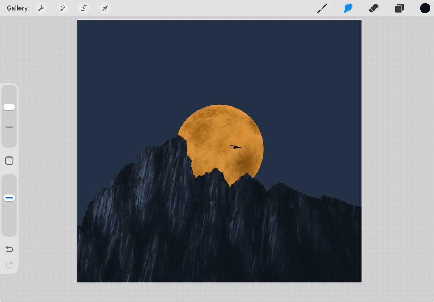This screenshot has width=434, height=302.
Task: Undo the last action
Action: coord(9,249)
